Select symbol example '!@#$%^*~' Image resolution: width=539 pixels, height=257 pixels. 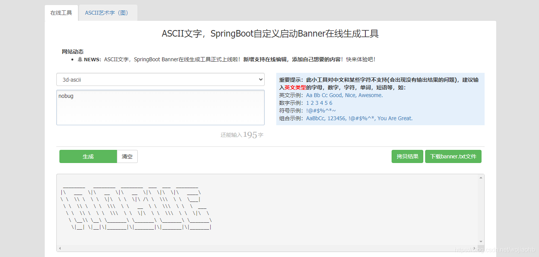pos(321,111)
